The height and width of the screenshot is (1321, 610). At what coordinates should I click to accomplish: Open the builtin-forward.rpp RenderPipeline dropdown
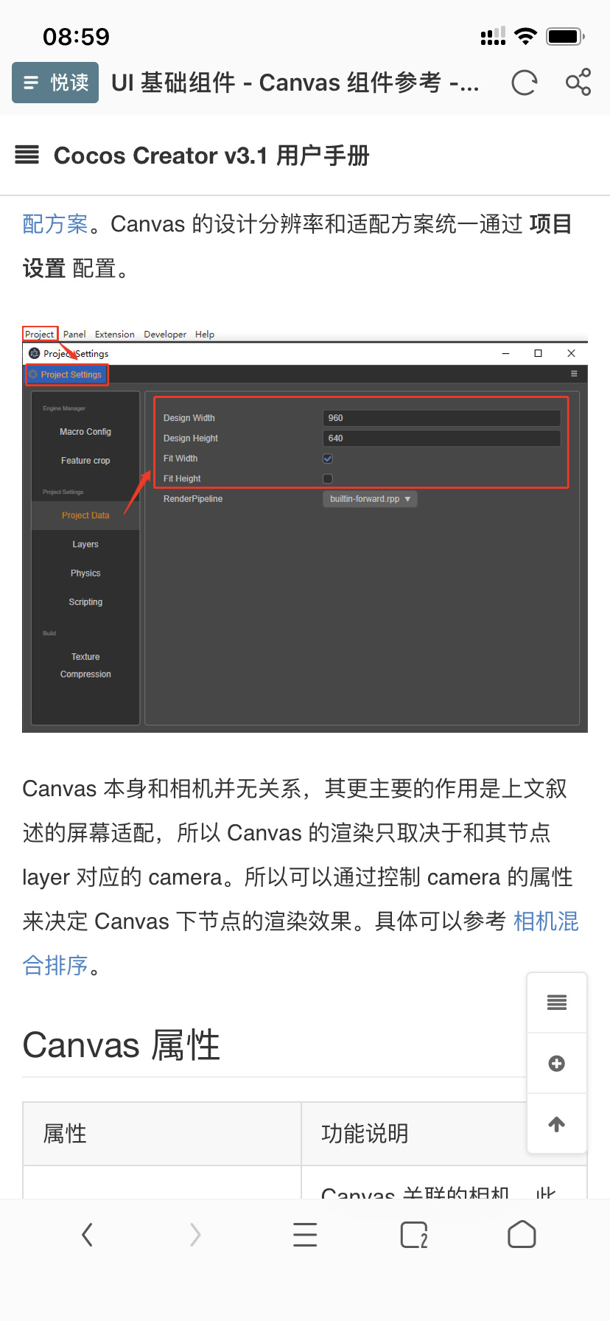[x=370, y=499]
